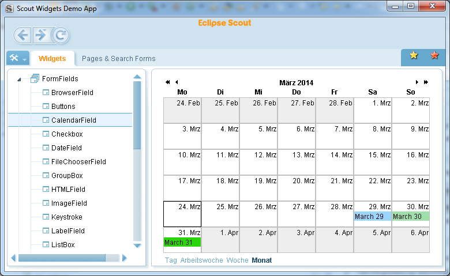Select the 6. Apr calendar cell
Image resolution: width=450 pixels, height=276 pixels.
tap(411, 240)
